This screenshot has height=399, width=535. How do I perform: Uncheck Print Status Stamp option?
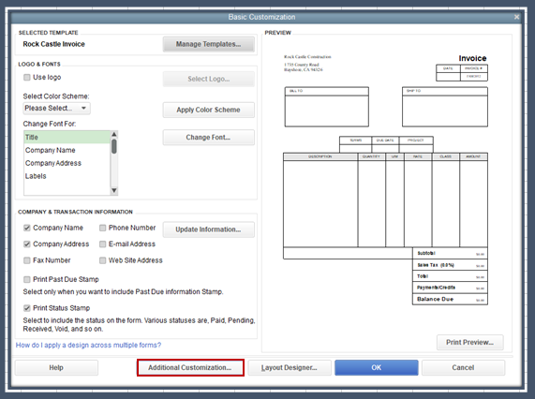coord(27,308)
